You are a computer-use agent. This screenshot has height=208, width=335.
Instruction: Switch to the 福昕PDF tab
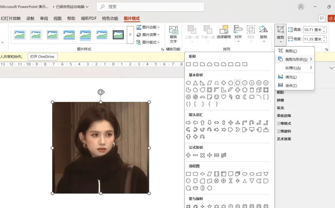pos(89,18)
